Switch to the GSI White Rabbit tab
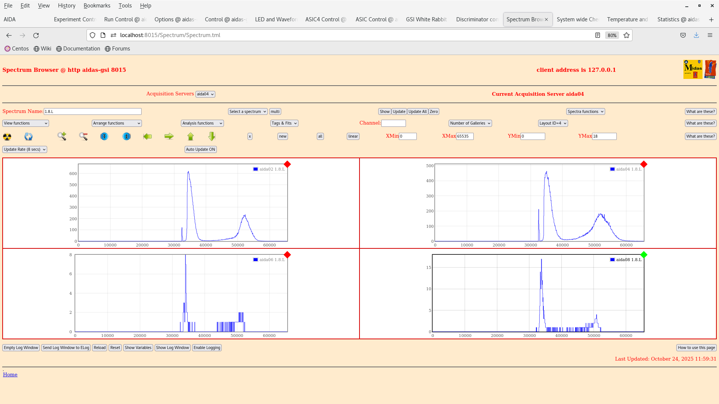719x404 pixels. pos(426,19)
